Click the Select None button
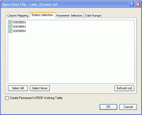The height and width of the screenshot is (115, 142). (40, 88)
